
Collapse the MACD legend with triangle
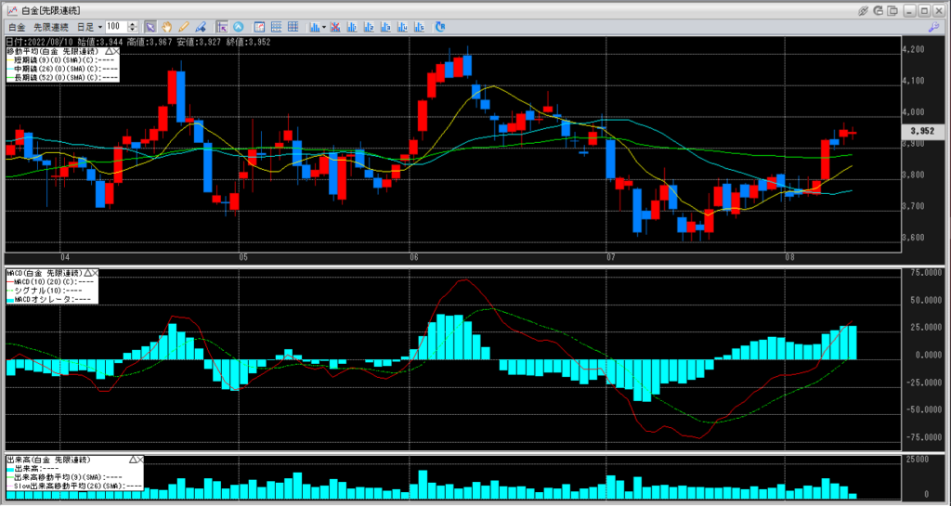coord(86,273)
